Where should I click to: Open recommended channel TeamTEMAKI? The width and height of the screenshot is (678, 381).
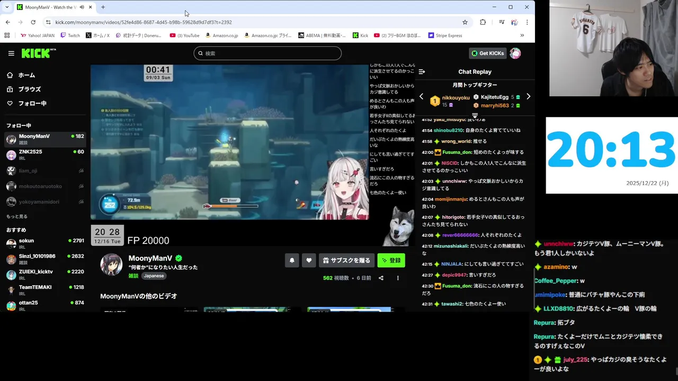click(45, 290)
